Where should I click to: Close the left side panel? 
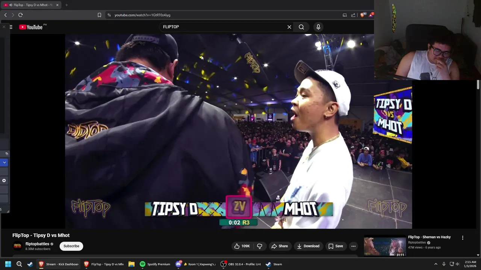[x=4, y=27]
